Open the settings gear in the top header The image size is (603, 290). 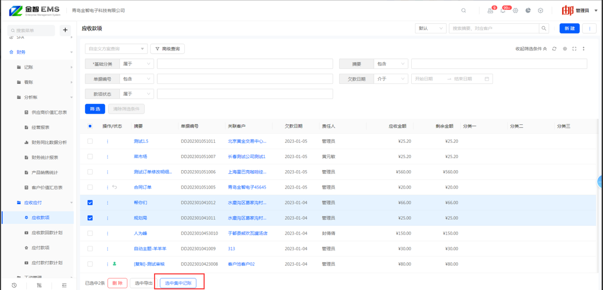(x=515, y=10)
